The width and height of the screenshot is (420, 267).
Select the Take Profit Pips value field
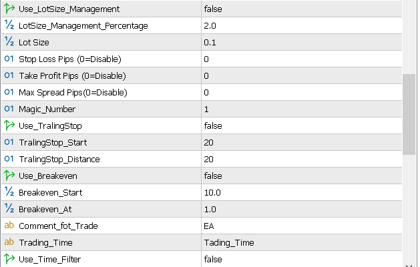[300, 75]
